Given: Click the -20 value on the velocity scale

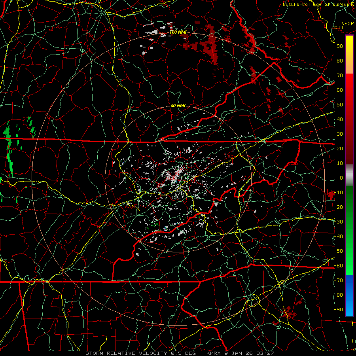Looking at the screenshot, I should pos(338,207).
